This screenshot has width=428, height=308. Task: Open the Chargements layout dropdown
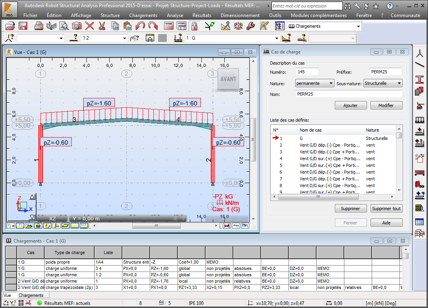click(358, 26)
